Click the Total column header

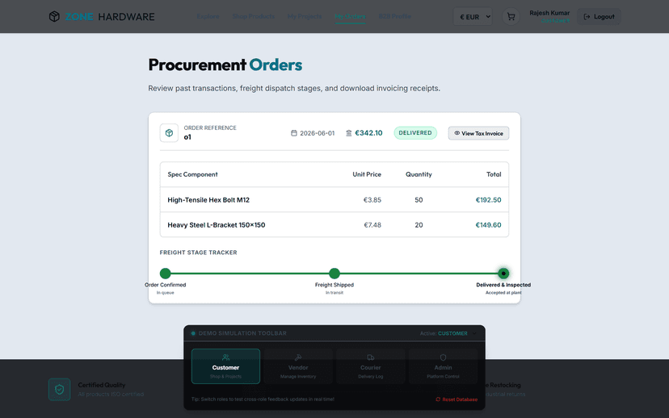point(494,174)
